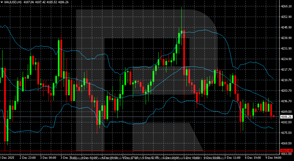Select the last small red candle at right
This screenshot has width=294, height=161.
pyautogui.click(x=273, y=116)
